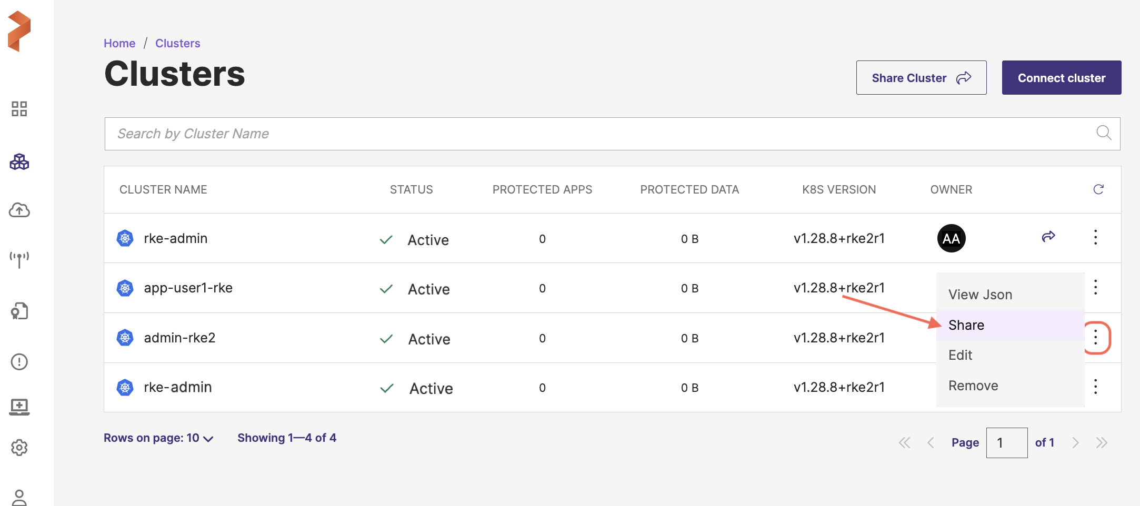Image resolution: width=1140 pixels, height=506 pixels.
Task: Click the refresh icon in table header
Action: [x=1098, y=189]
